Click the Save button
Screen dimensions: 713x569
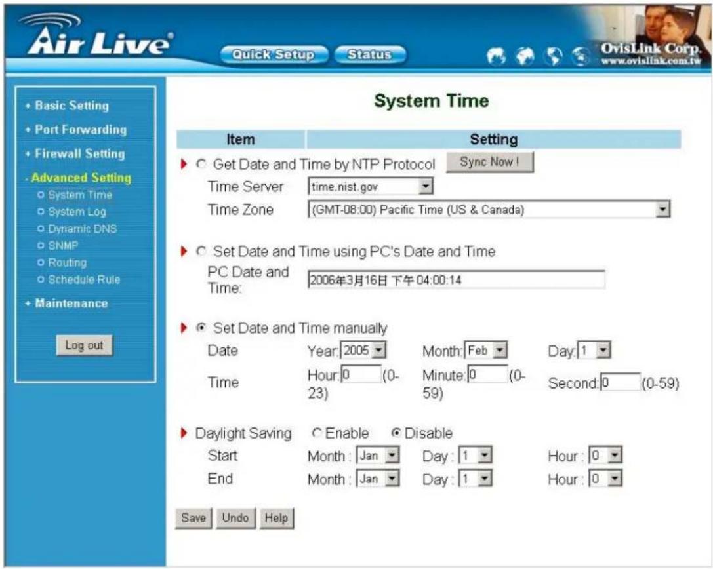pos(194,518)
